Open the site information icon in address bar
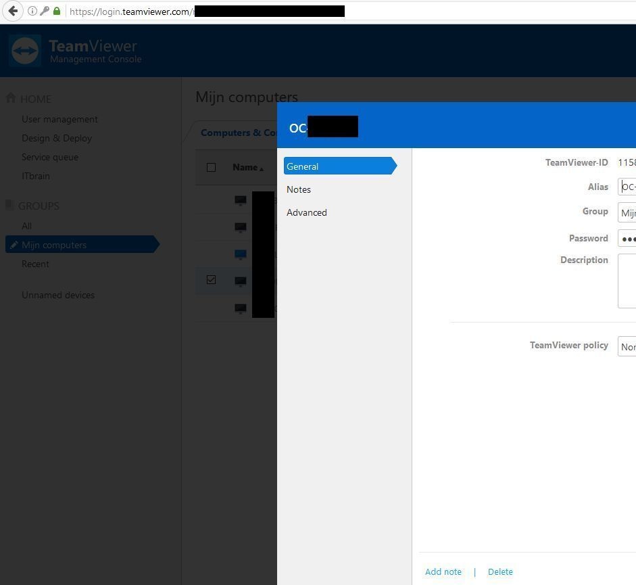The image size is (636, 585). coord(32,11)
